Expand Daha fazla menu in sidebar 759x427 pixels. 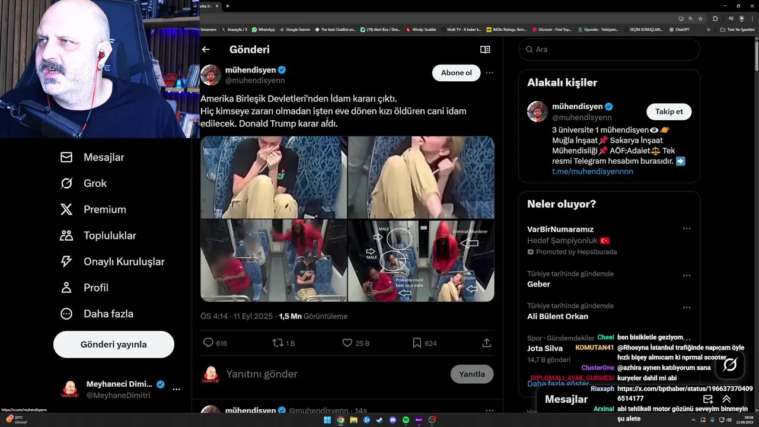pos(97,314)
